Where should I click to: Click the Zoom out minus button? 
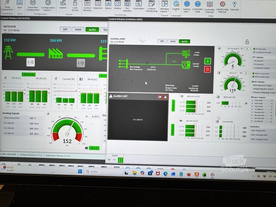pos(114,160)
